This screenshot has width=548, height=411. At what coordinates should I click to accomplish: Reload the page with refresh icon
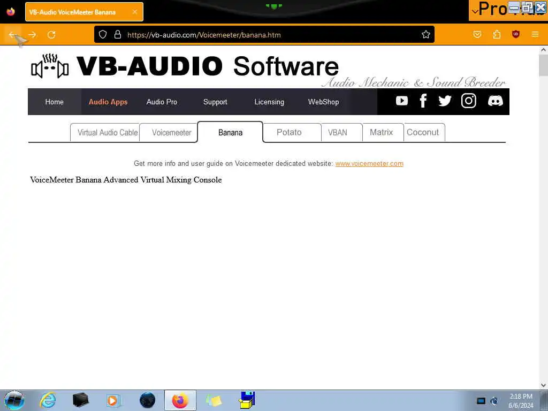pyautogui.click(x=51, y=35)
